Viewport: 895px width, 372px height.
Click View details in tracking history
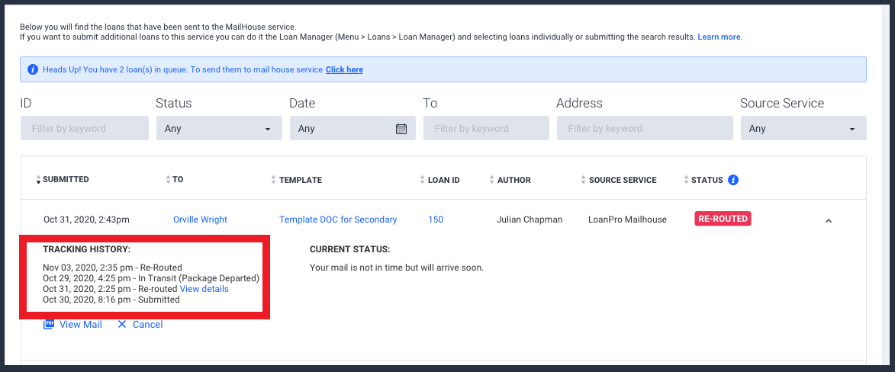point(204,289)
